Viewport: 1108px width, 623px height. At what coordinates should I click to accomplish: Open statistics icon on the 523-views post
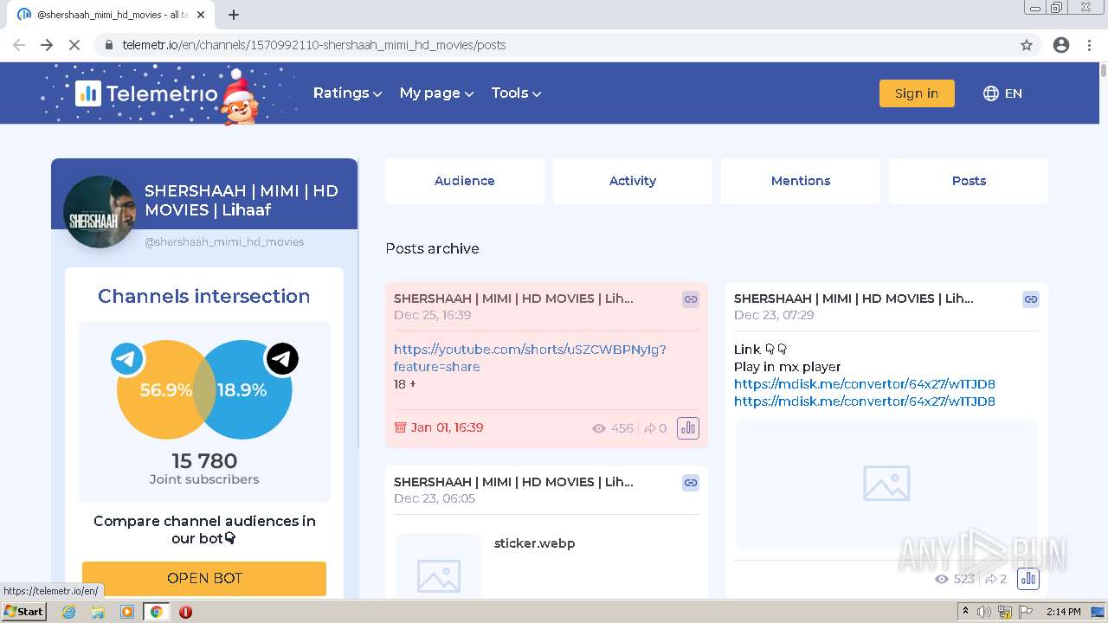(x=1028, y=579)
